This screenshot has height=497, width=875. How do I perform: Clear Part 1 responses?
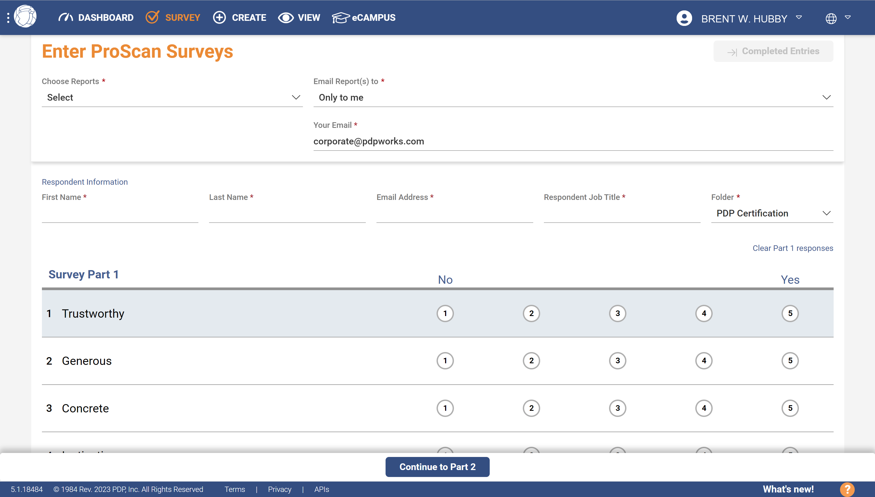click(793, 248)
